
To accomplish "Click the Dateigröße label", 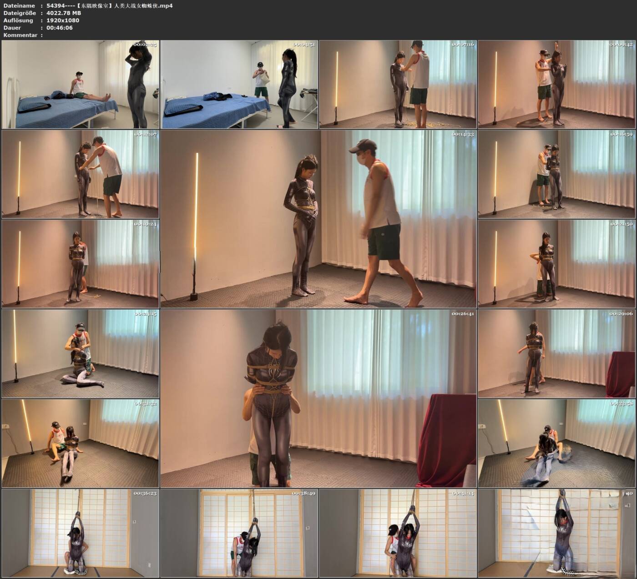I will pos(20,13).
